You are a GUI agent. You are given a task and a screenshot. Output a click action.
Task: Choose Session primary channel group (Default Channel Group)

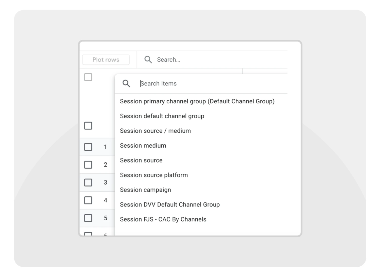tap(197, 101)
